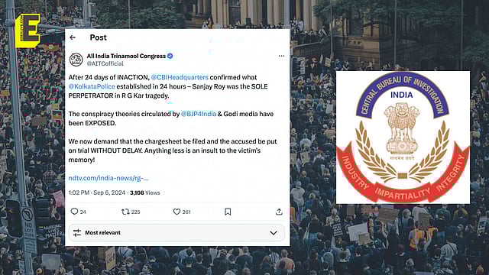Share the post via upload icon

[x=279, y=212]
